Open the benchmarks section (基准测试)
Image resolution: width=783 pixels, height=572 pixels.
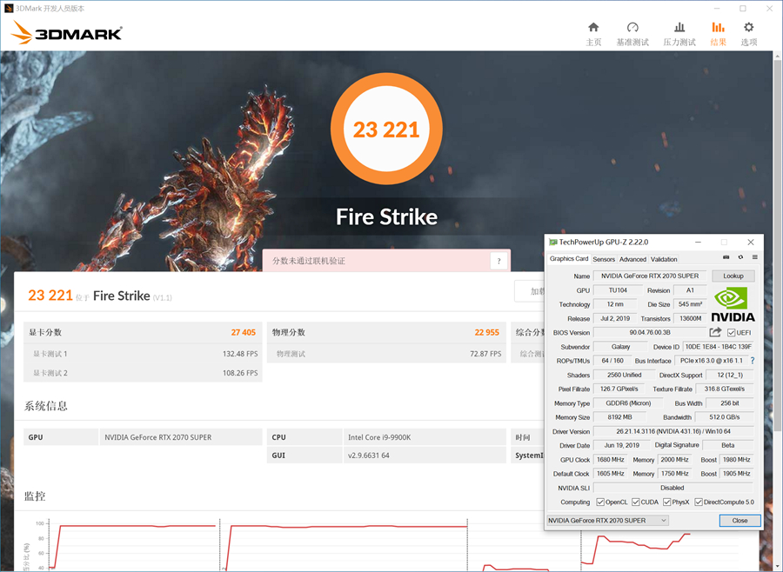click(632, 34)
